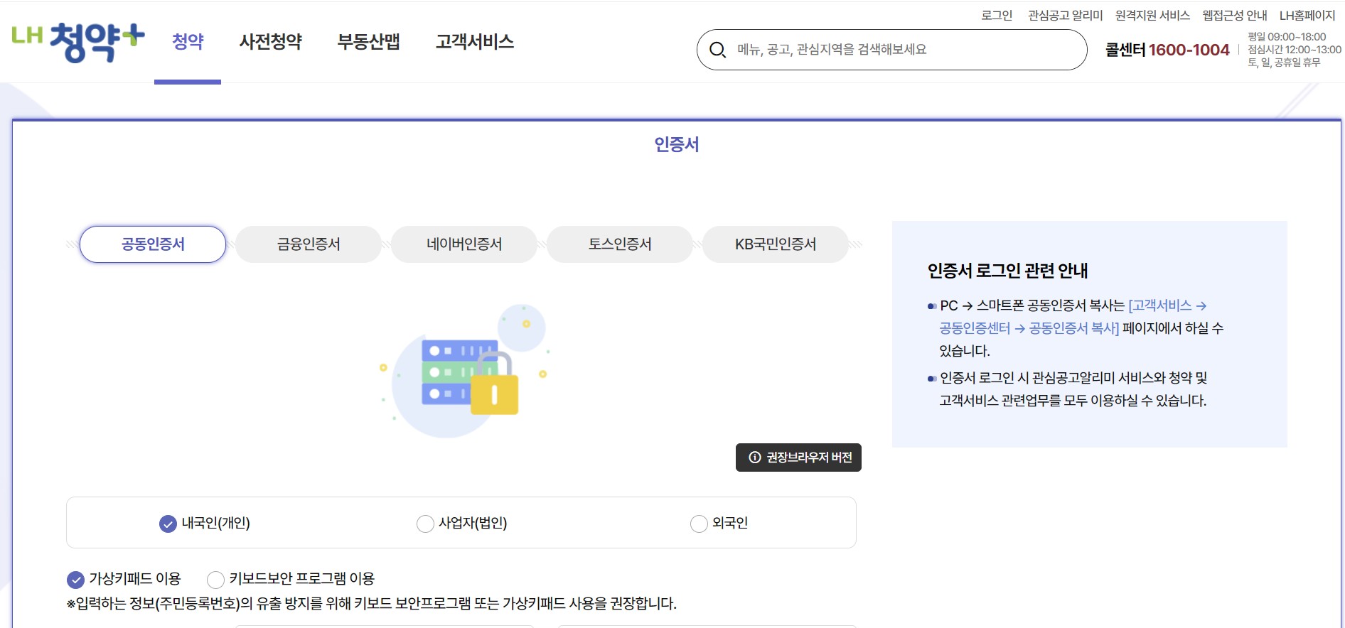
Task: Click the search magnifier icon
Action: [718, 50]
